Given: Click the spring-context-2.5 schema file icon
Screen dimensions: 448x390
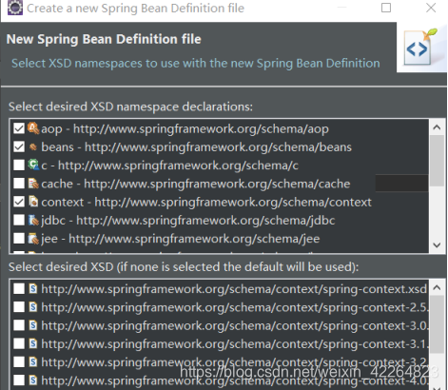Looking at the screenshot, I should point(33,307).
